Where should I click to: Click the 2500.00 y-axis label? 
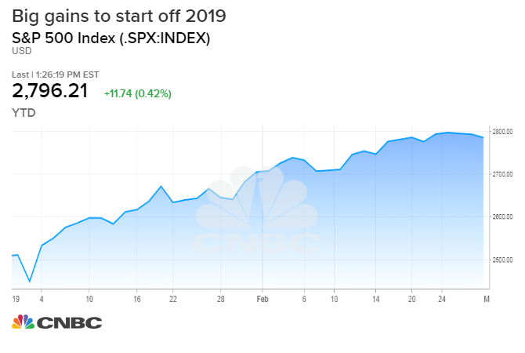click(x=502, y=260)
